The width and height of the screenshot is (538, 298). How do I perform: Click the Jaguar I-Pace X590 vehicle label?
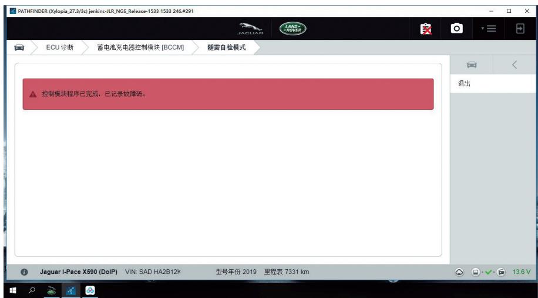[x=78, y=271]
